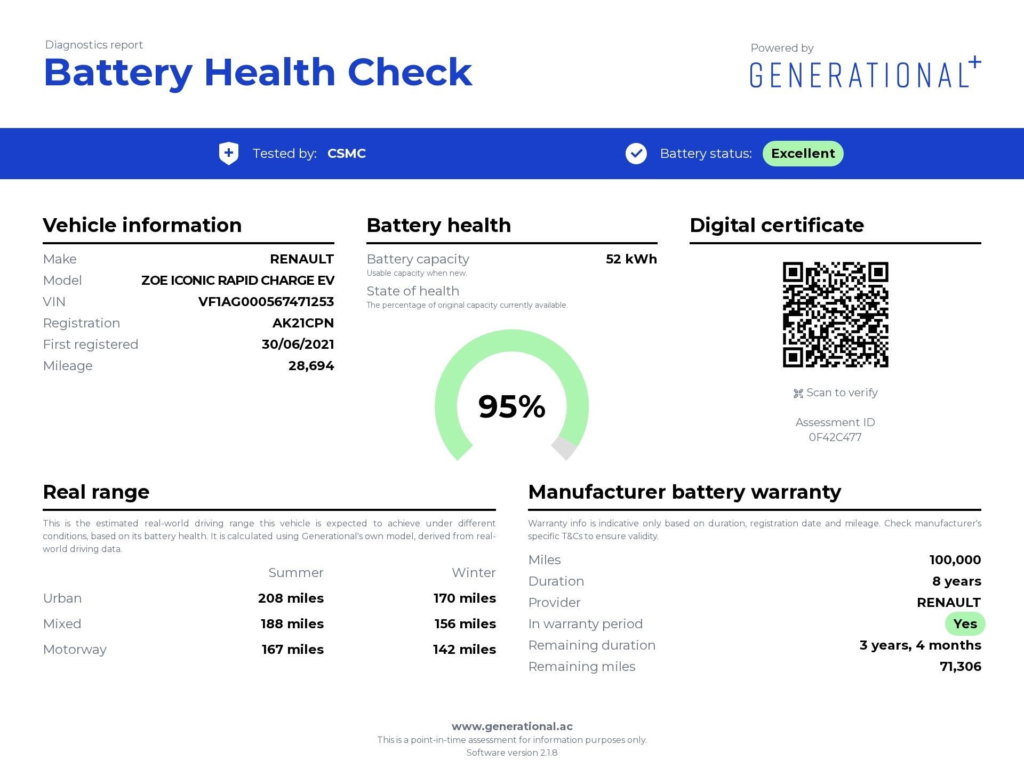Image resolution: width=1024 pixels, height=768 pixels.
Task: Click the grey gauge end segment
Action: [x=564, y=447]
